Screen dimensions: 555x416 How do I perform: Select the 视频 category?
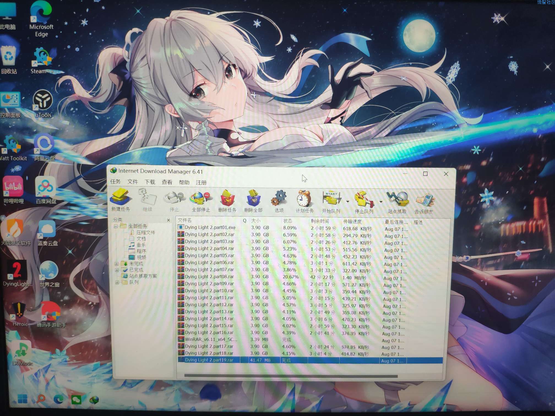coord(138,257)
